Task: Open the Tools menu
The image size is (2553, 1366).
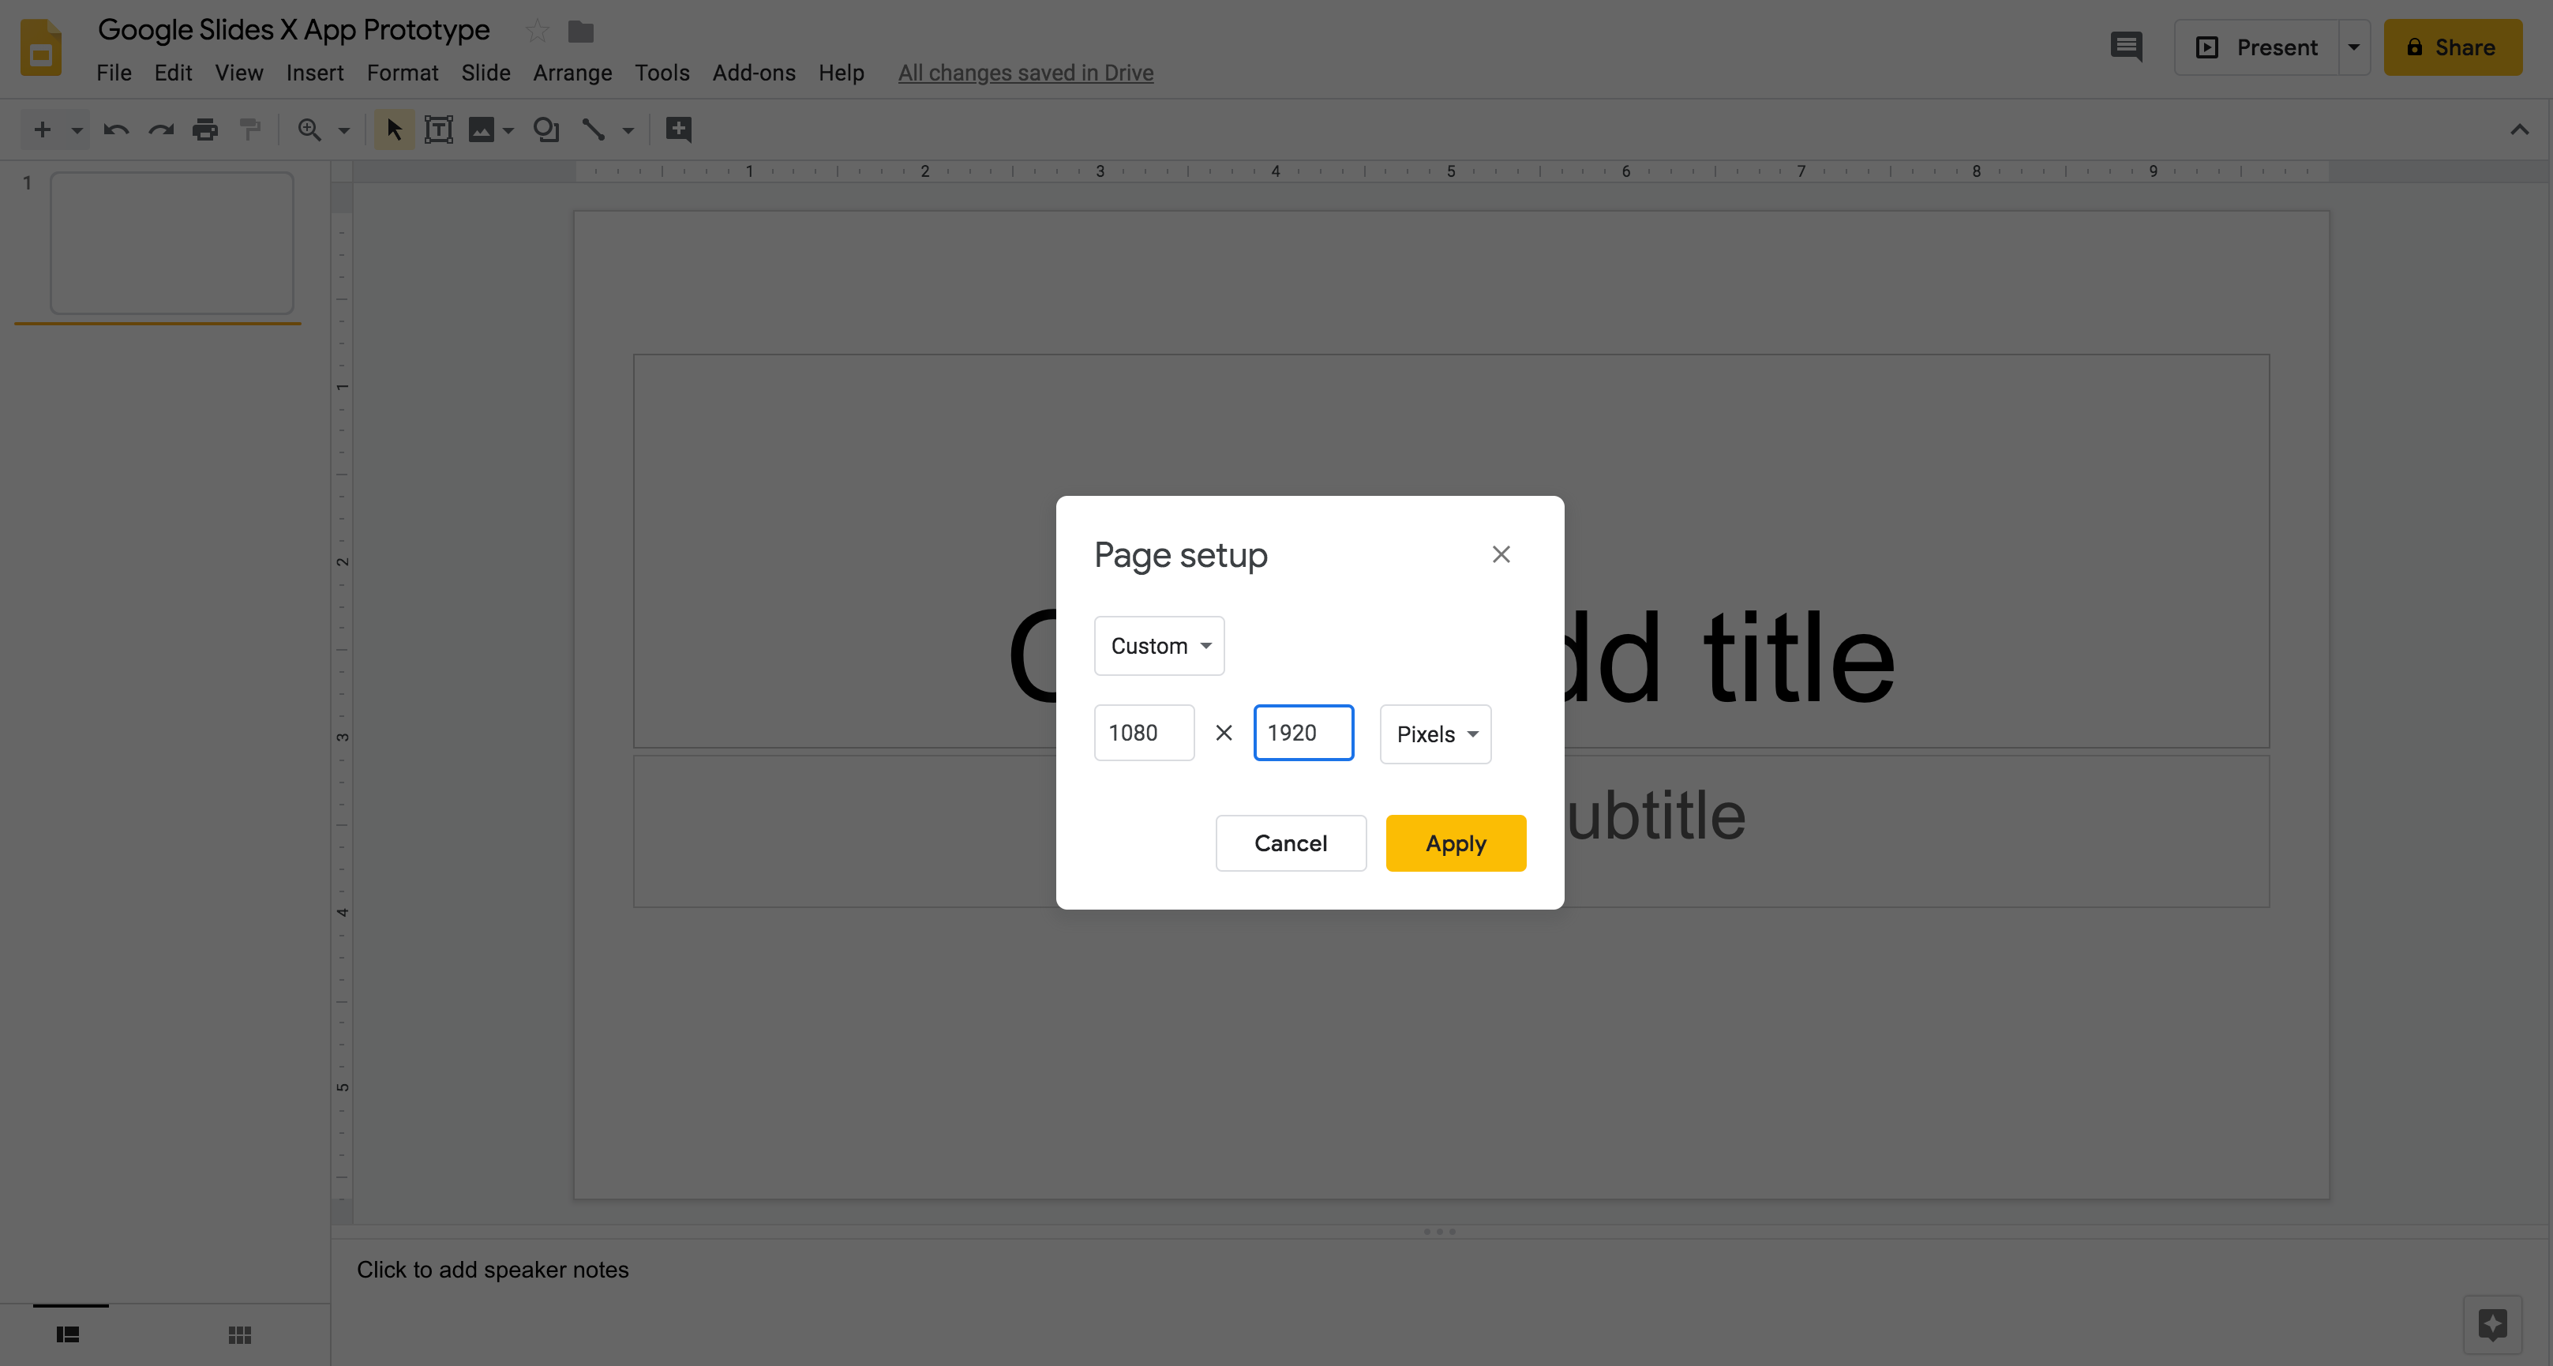Action: [662, 73]
